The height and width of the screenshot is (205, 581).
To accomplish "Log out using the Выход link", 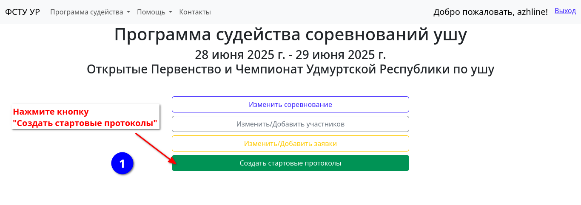I will (x=565, y=11).
